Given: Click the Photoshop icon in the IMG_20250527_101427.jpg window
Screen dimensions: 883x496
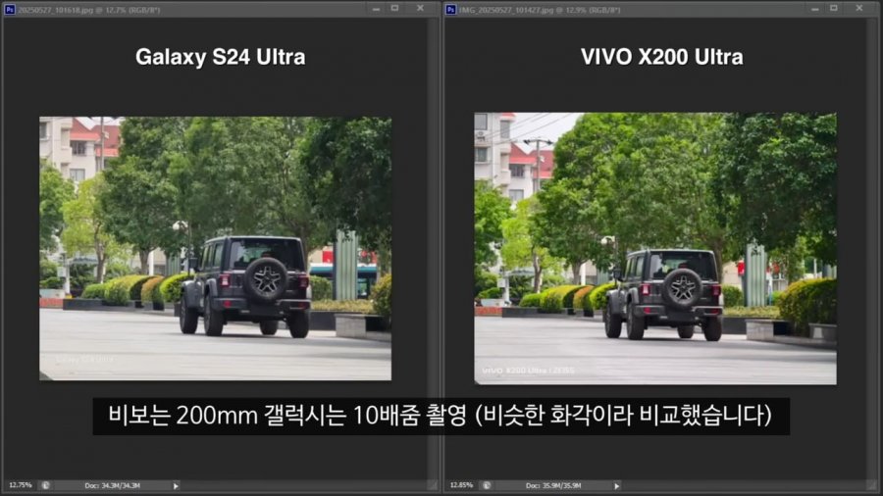Looking at the screenshot, I should [450, 9].
